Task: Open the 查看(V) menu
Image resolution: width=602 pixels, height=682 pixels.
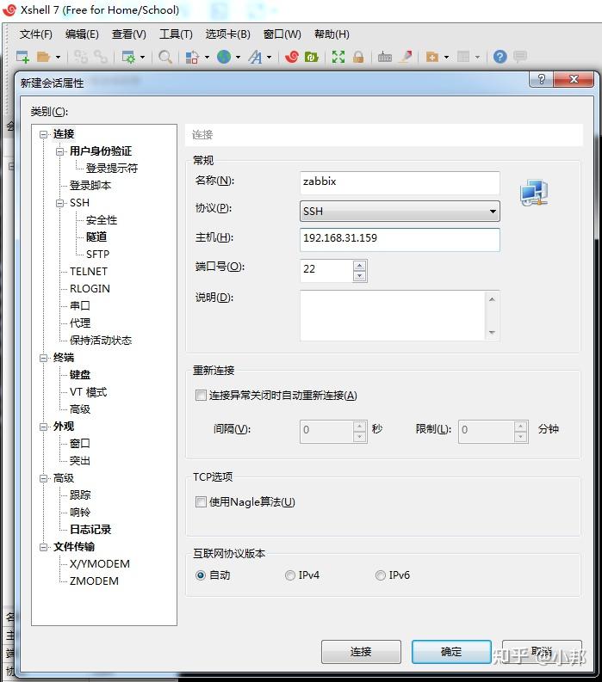Action: click(x=129, y=34)
